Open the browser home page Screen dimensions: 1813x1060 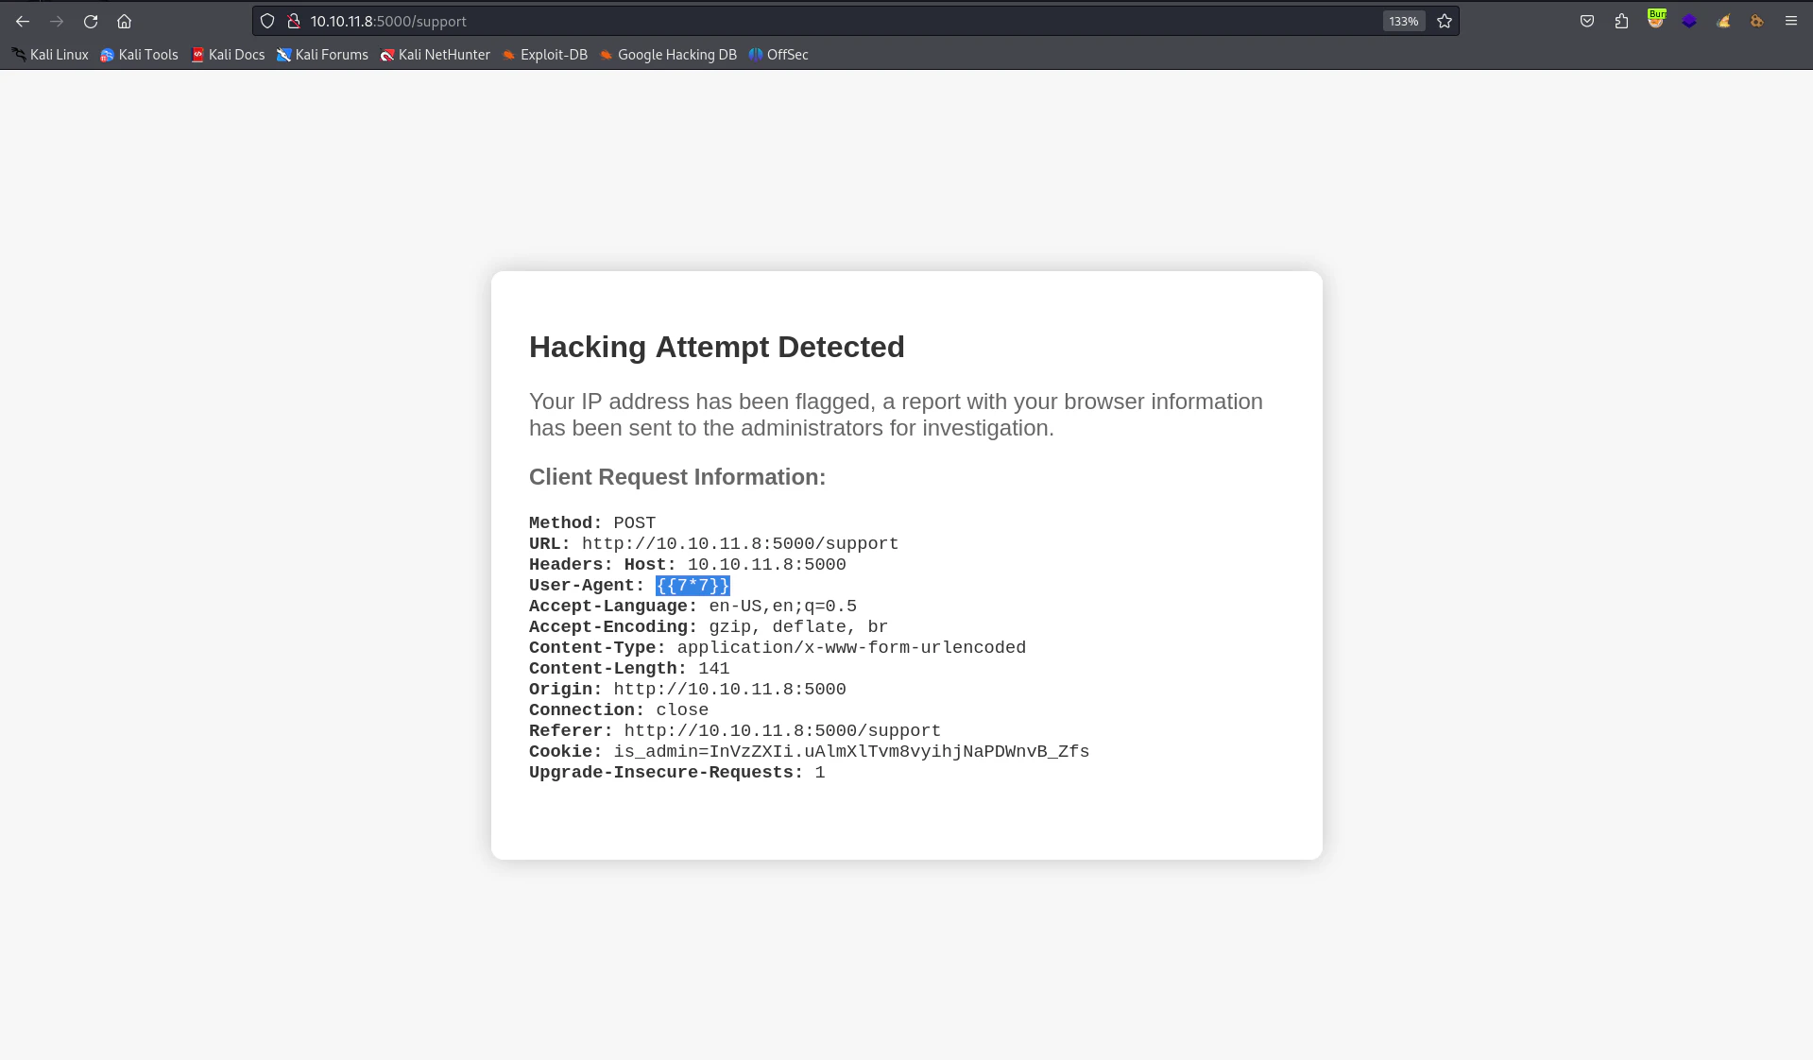[x=124, y=21]
